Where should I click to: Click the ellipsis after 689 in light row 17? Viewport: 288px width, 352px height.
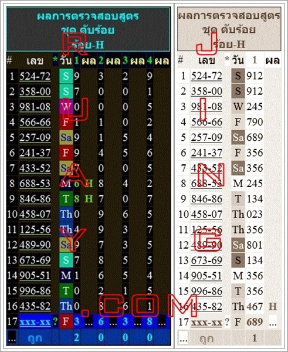(273, 322)
